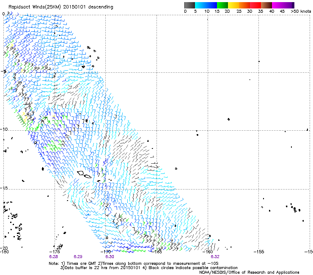Click the 'NOAA/NESDIS/Office of Research and Applications' credit
The width and height of the screenshot is (313, 275).
(249, 272)
